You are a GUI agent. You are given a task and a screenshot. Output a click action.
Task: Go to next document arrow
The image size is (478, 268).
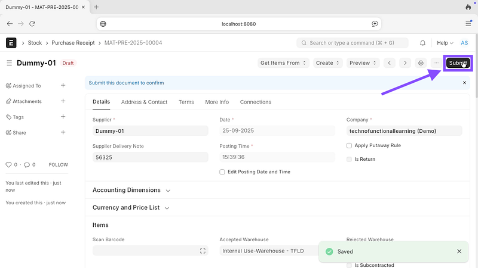tap(405, 63)
